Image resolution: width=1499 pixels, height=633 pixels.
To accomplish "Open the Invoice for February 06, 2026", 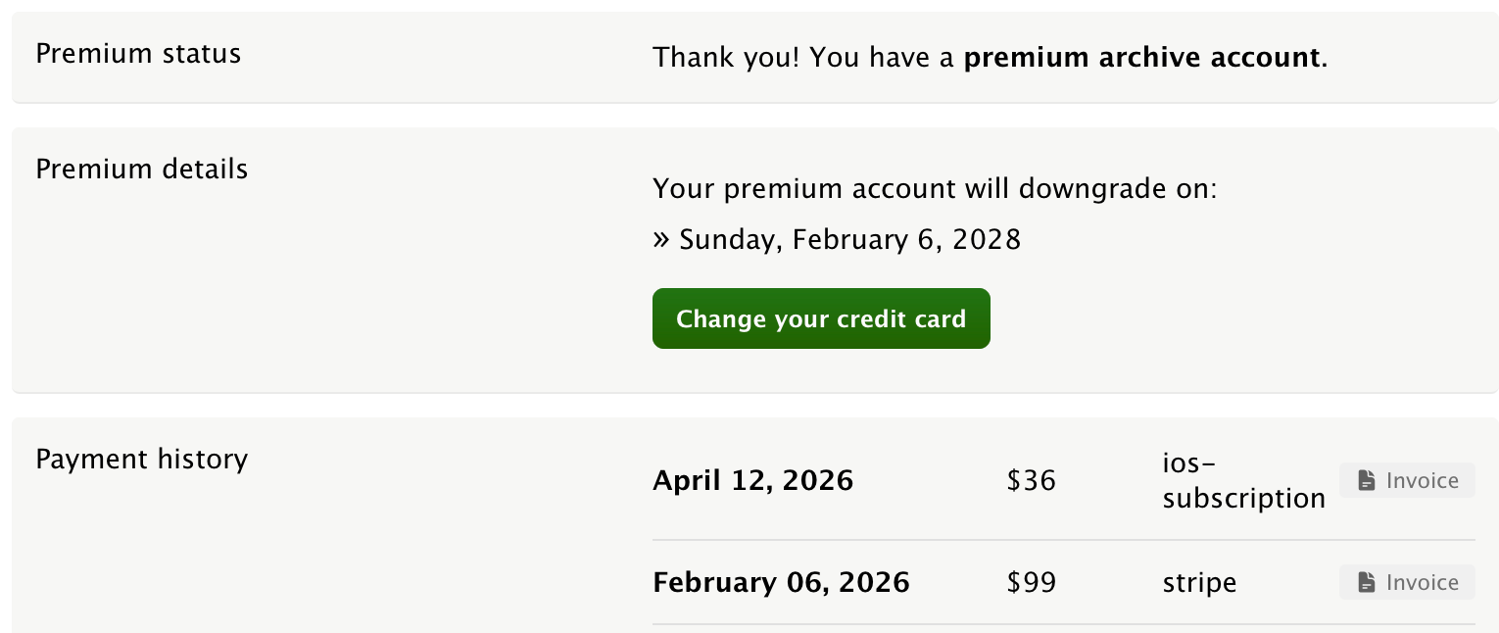I will pos(1406,582).
